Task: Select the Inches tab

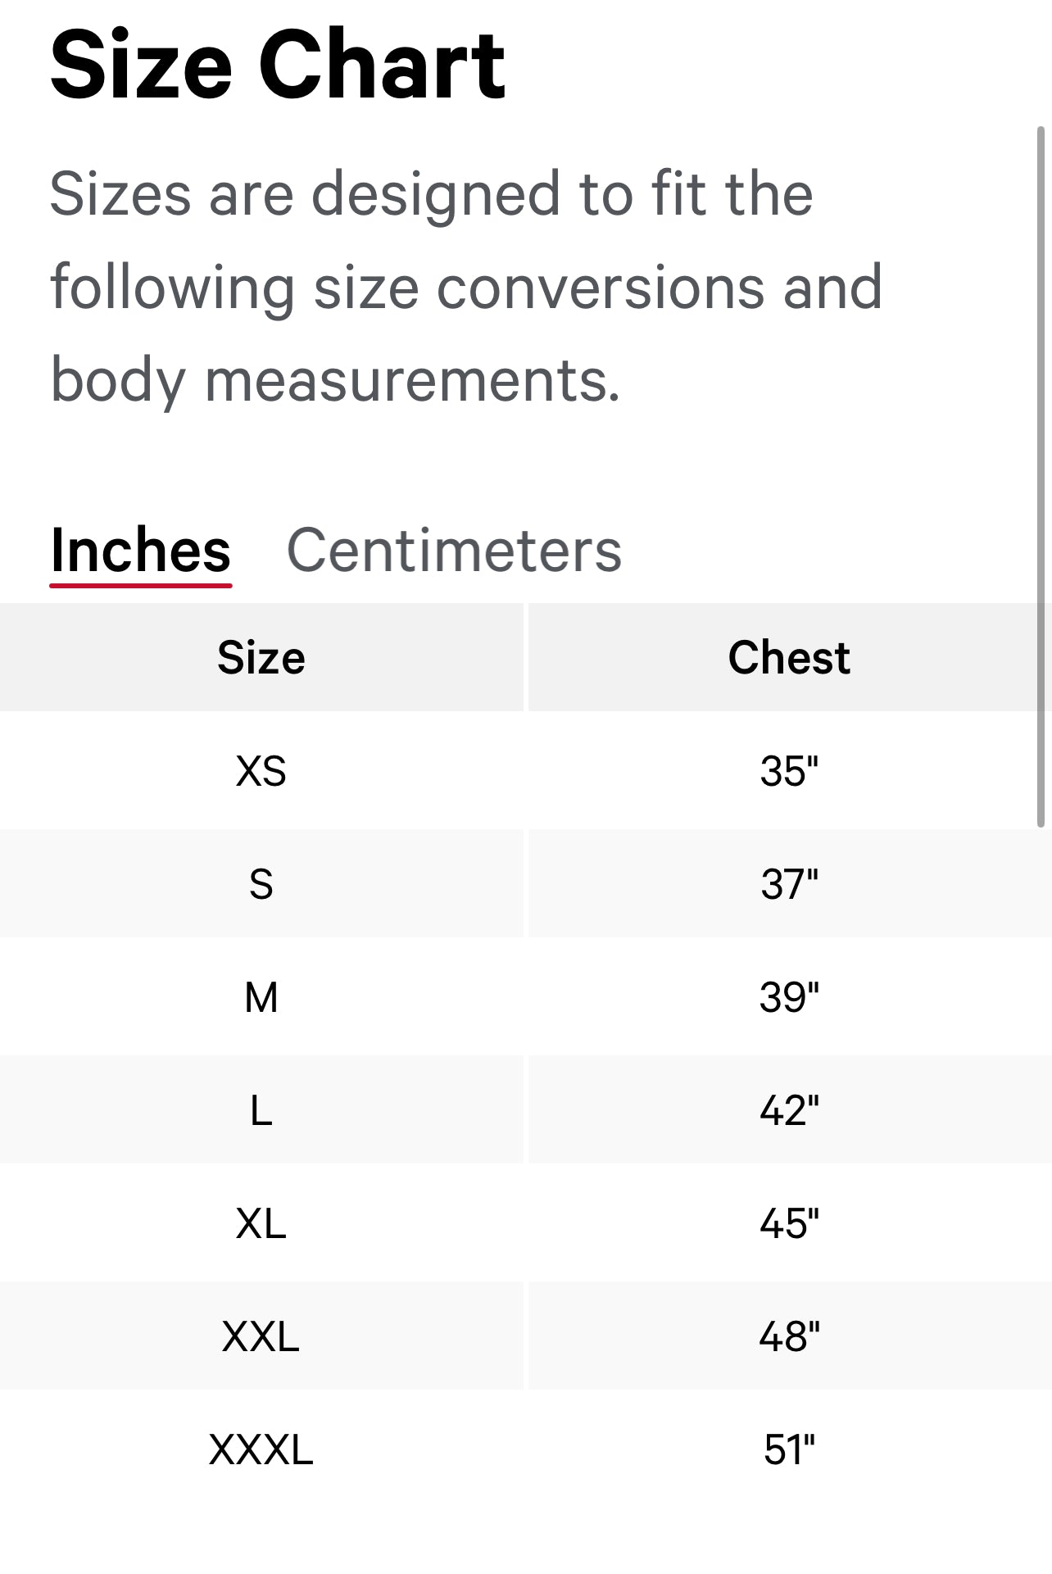Action: pos(141,550)
